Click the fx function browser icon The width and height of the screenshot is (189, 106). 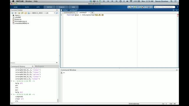(61, 73)
